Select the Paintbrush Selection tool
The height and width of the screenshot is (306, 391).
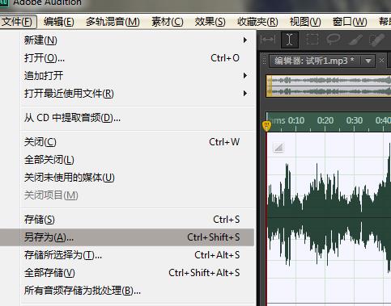(355, 40)
